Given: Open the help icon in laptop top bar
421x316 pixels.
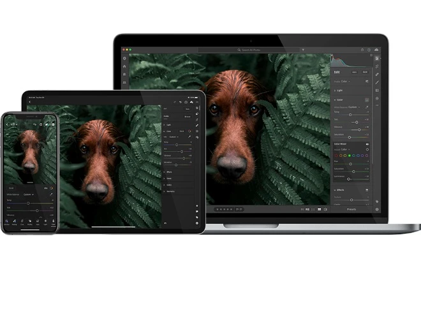Looking at the screenshot, I should pyautogui.click(x=369, y=50).
